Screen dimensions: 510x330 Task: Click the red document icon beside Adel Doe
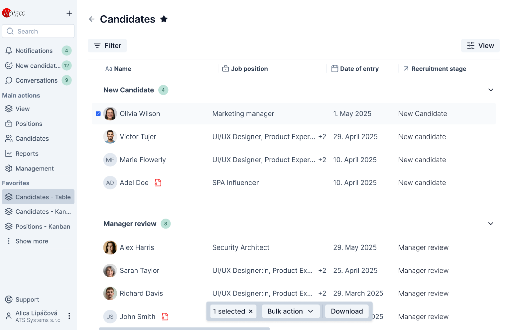(x=158, y=183)
